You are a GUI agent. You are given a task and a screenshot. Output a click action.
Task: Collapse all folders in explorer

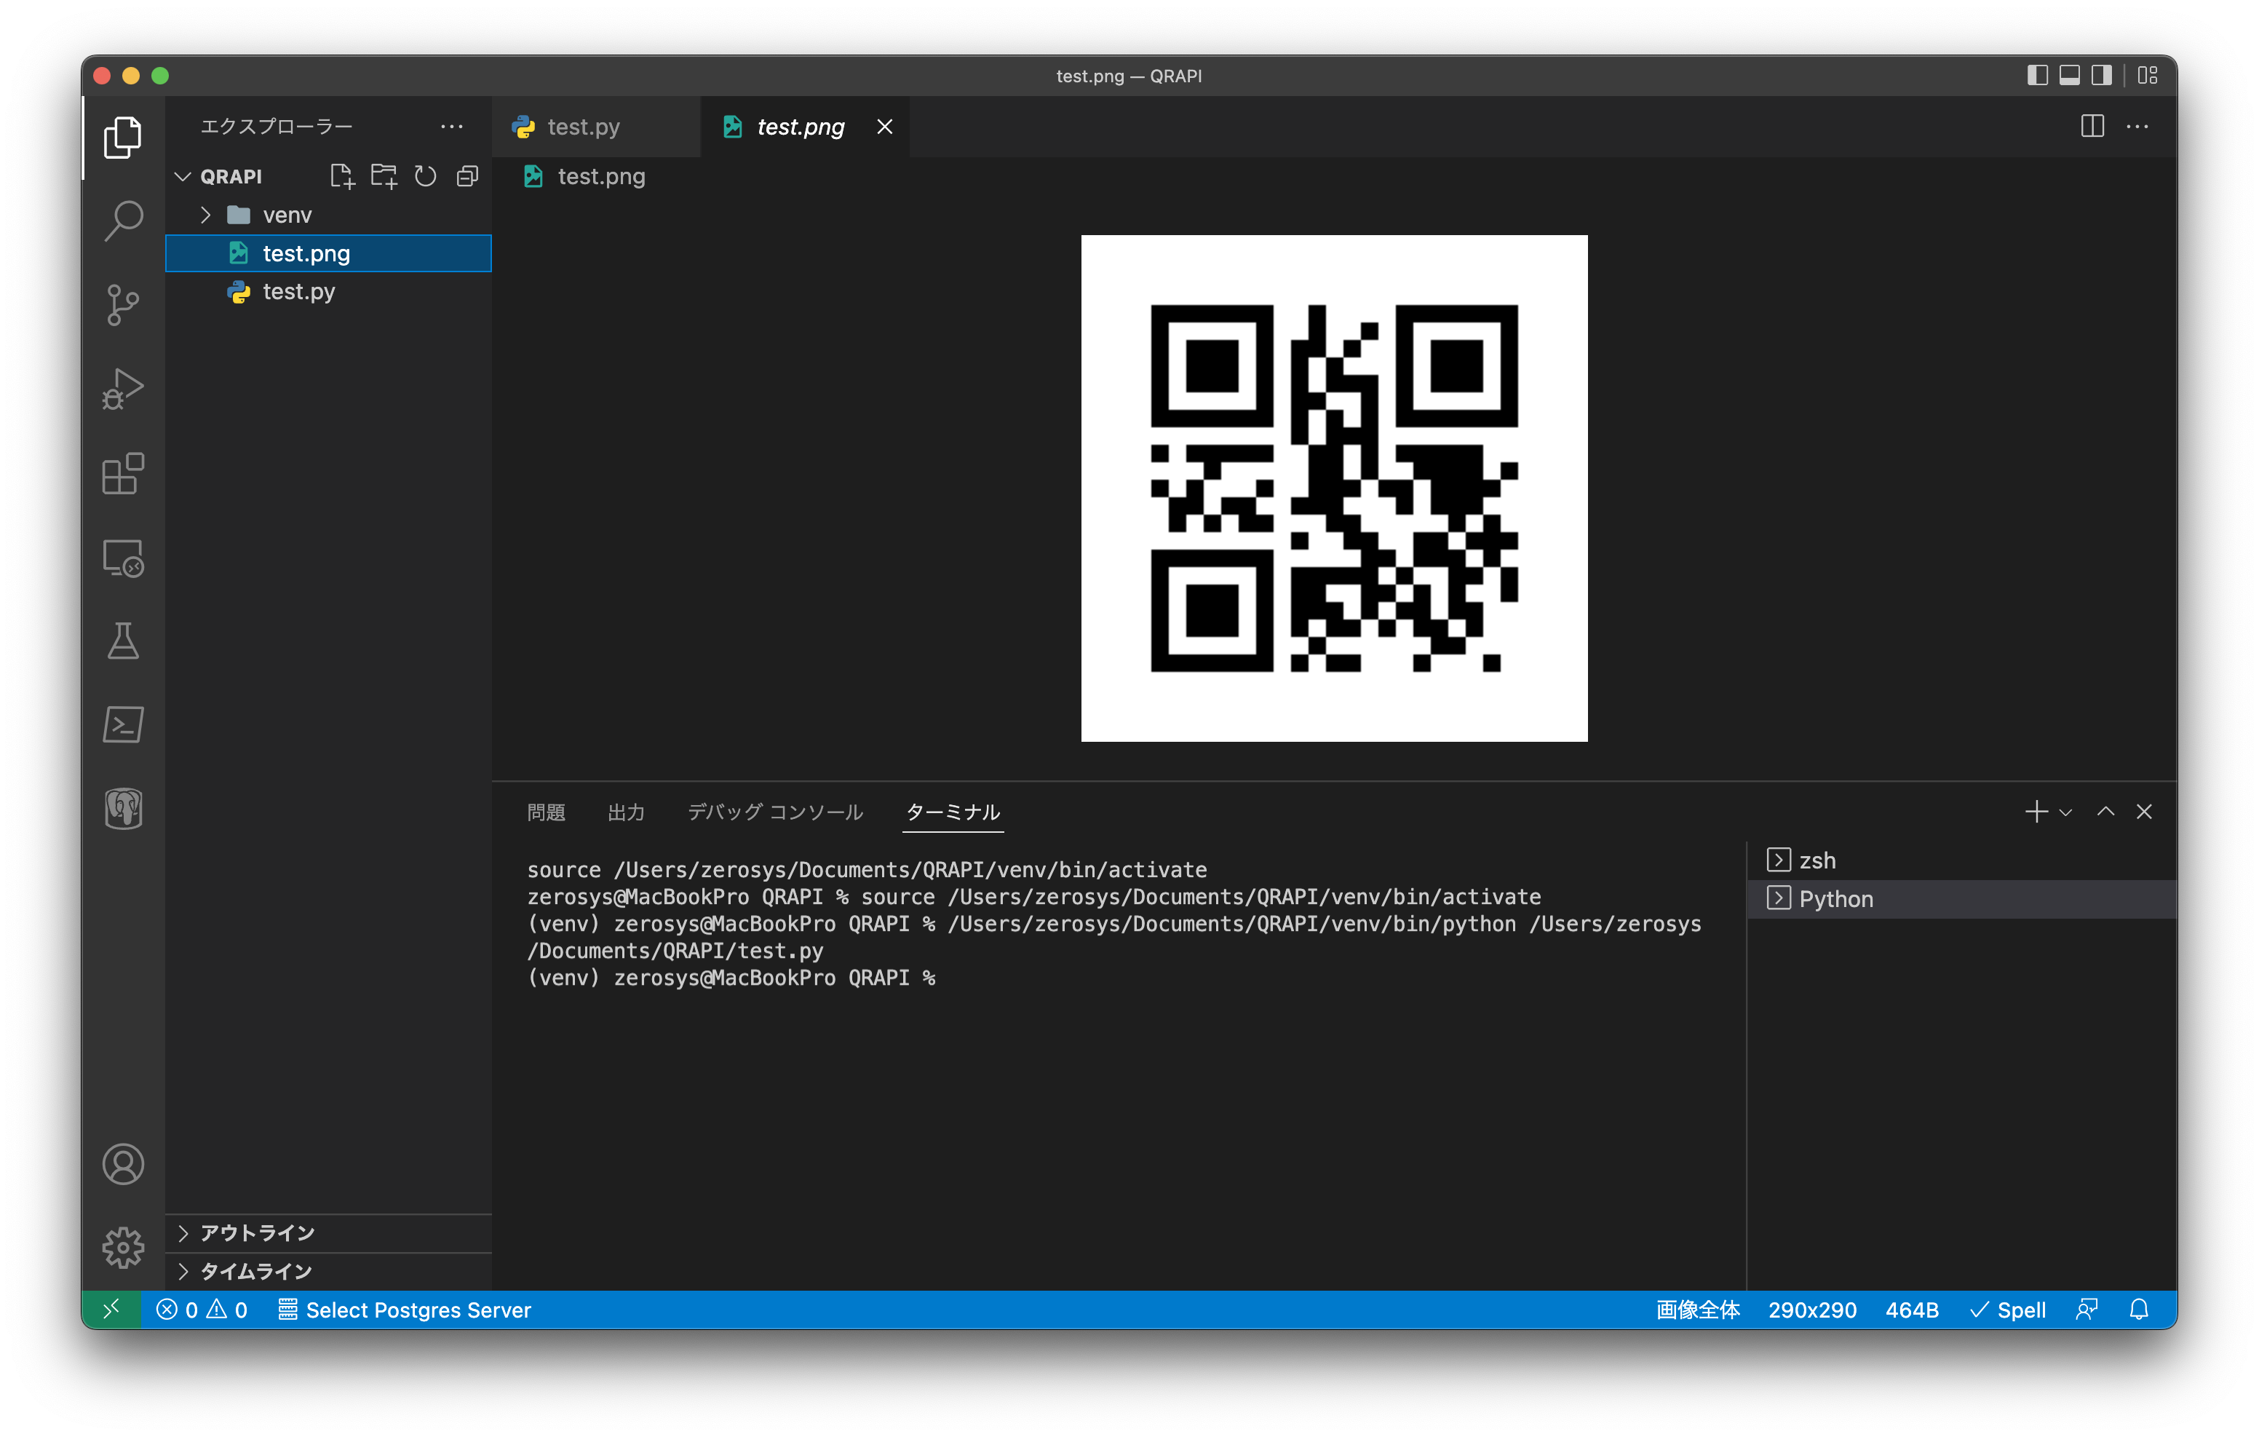click(467, 176)
